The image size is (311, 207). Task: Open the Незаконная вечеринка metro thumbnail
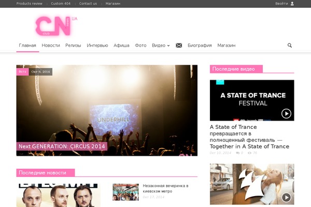[x=125, y=192]
